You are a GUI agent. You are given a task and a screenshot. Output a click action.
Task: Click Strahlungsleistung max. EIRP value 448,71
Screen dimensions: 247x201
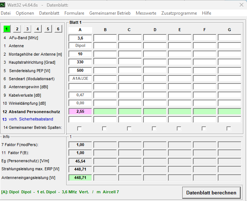pyautogui.click(x=80, y=169)
